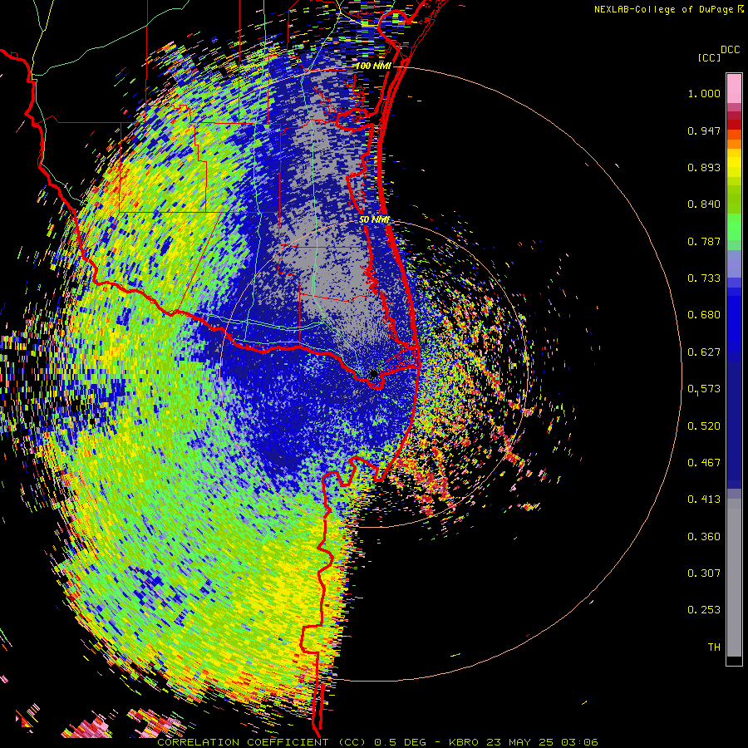Click the black radar site dot

[374, 373]
